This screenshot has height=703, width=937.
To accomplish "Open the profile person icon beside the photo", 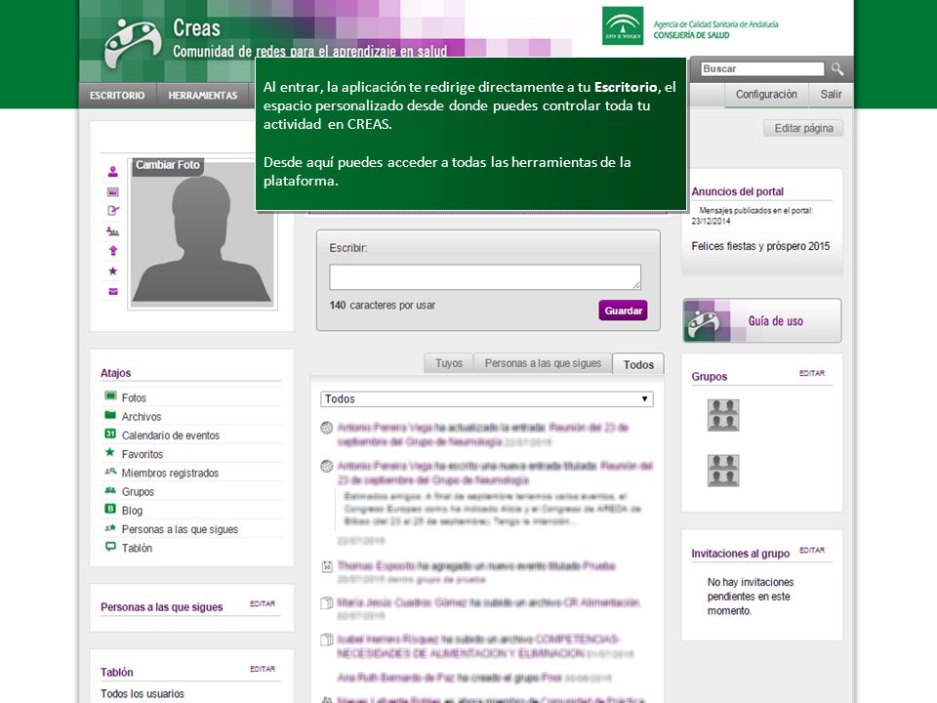I will pyautogui.click(x=113, y=172).
